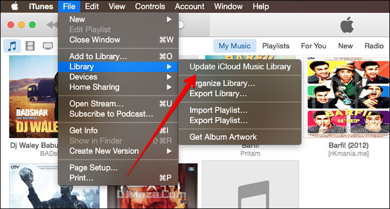Viewport: 390px width, 209px height.
Task: Select Add to Library…
Action: point(118,56)
